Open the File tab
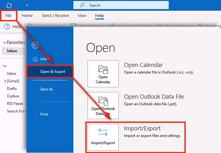 [8, 16]
